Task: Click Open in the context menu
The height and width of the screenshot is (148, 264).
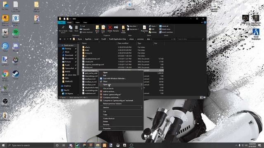Action: (x=105, y=72)
